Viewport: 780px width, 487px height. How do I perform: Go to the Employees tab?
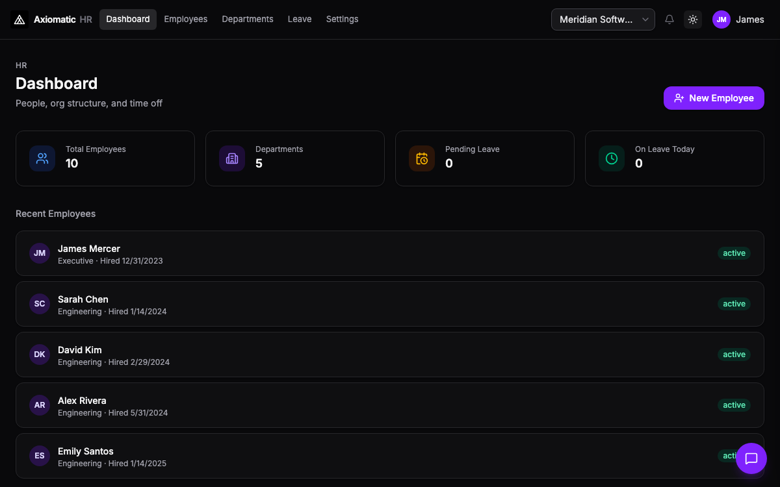(x=185, y=19)
